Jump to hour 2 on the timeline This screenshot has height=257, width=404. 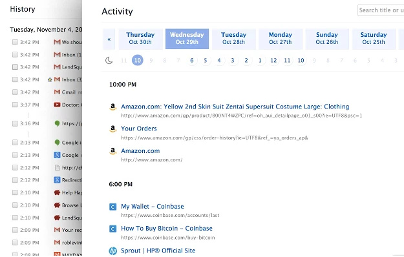pos(246,61)
